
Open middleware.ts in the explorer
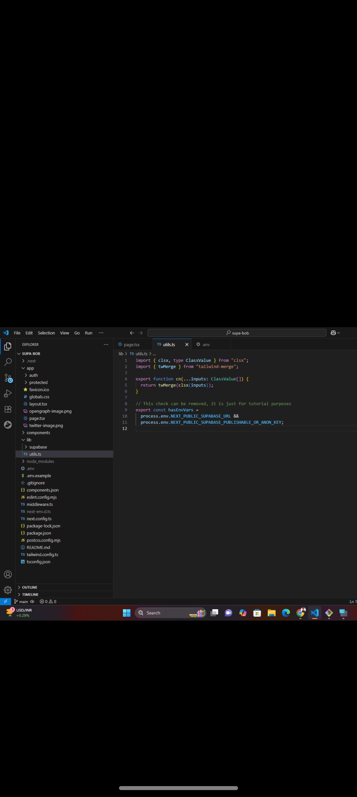(x=40, y=504)
